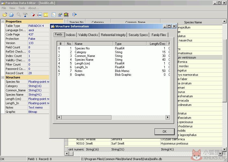Click the document with red arrow icon
228x162 pixels.
40,15
